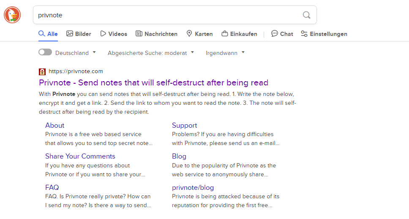Click the Karten map pin icon
The height and width of the screenshot is (219, 409).
click(x=189, y=34)
